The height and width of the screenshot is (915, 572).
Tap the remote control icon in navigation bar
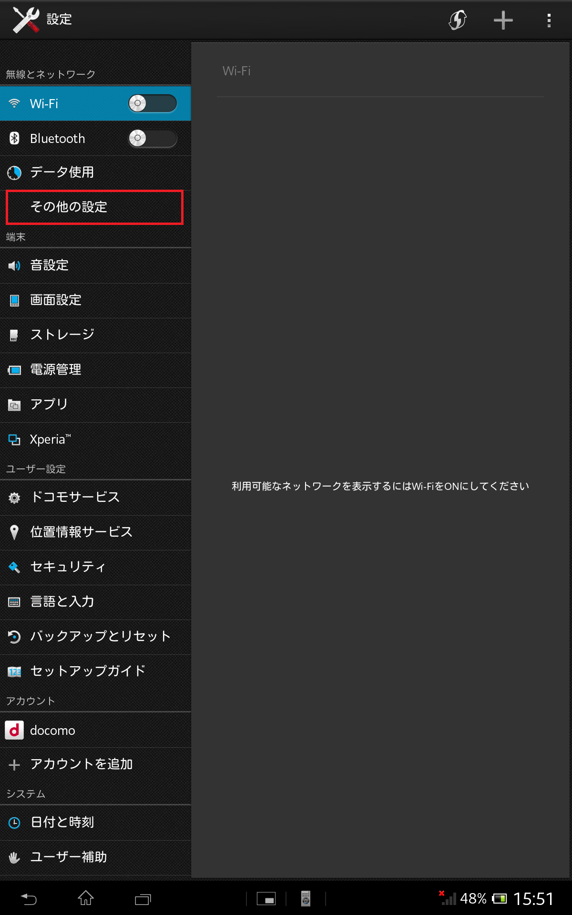[306, 899]
